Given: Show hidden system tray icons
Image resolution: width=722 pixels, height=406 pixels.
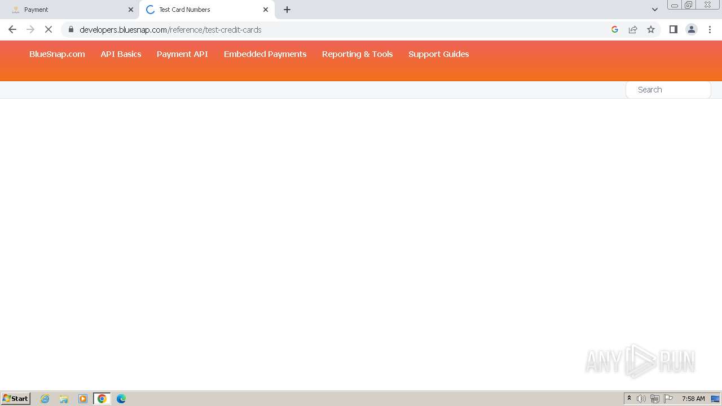Looking at the screenshot, I should point(629,399).
